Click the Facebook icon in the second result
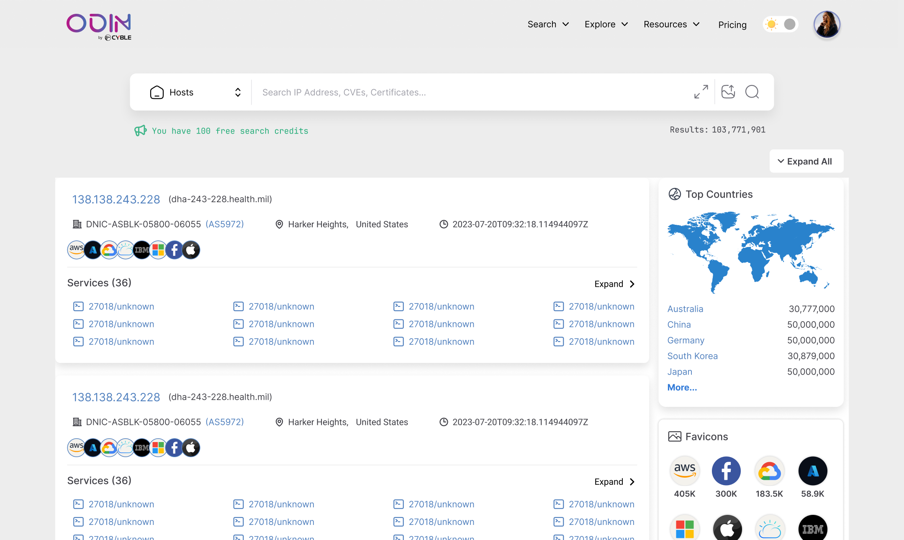Viewport: 904px width, 540px height. (175, 447)
